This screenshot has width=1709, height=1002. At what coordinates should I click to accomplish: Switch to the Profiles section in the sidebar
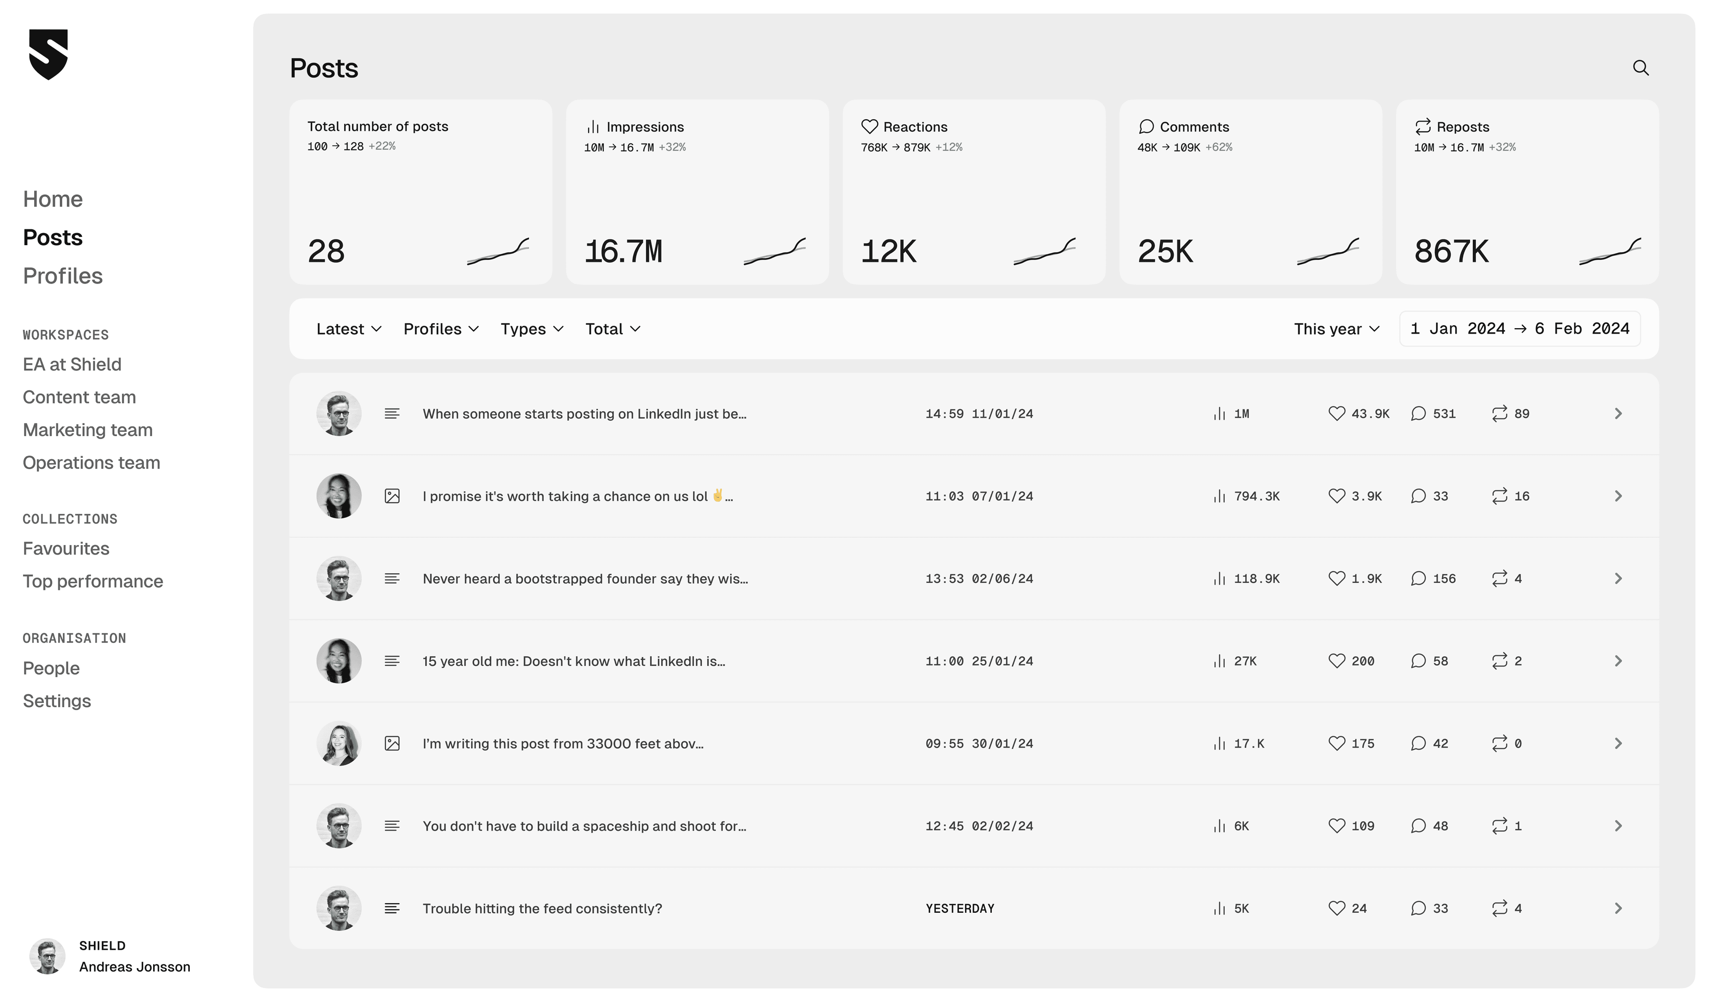[x=63, y=276]
